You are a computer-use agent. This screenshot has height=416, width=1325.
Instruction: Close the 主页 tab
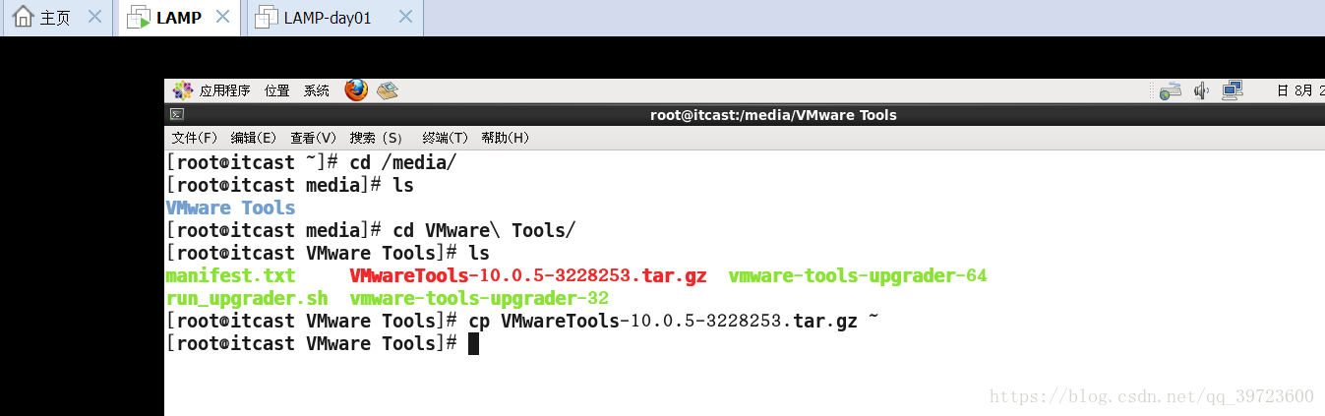(94, 18)
